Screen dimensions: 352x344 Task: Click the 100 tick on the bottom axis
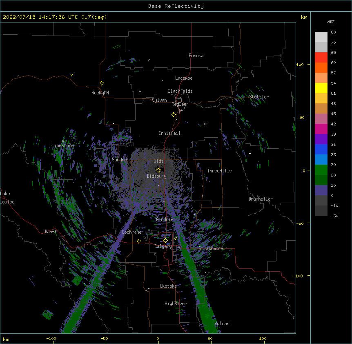point(263,338)
